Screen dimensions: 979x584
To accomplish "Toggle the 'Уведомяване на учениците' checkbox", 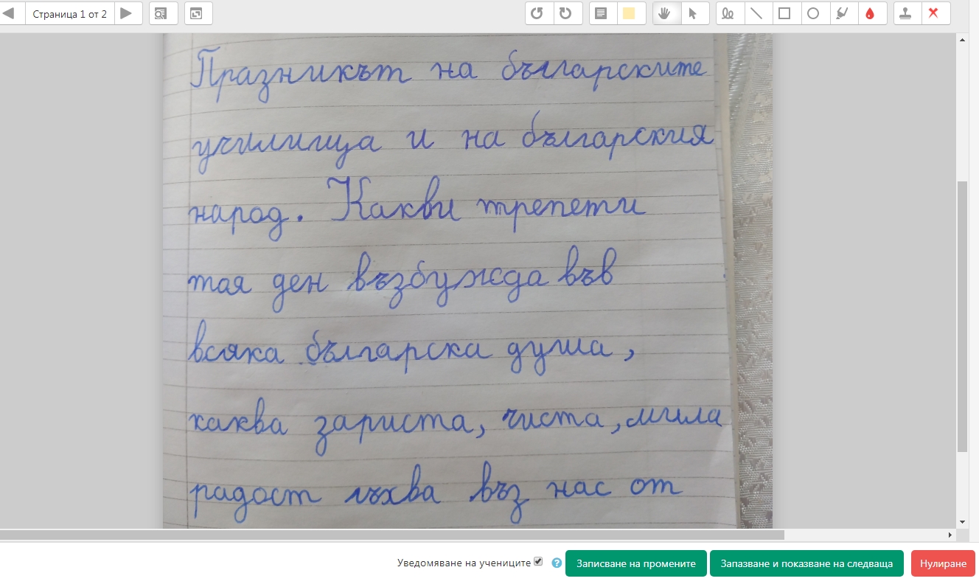I will [538, 562].
